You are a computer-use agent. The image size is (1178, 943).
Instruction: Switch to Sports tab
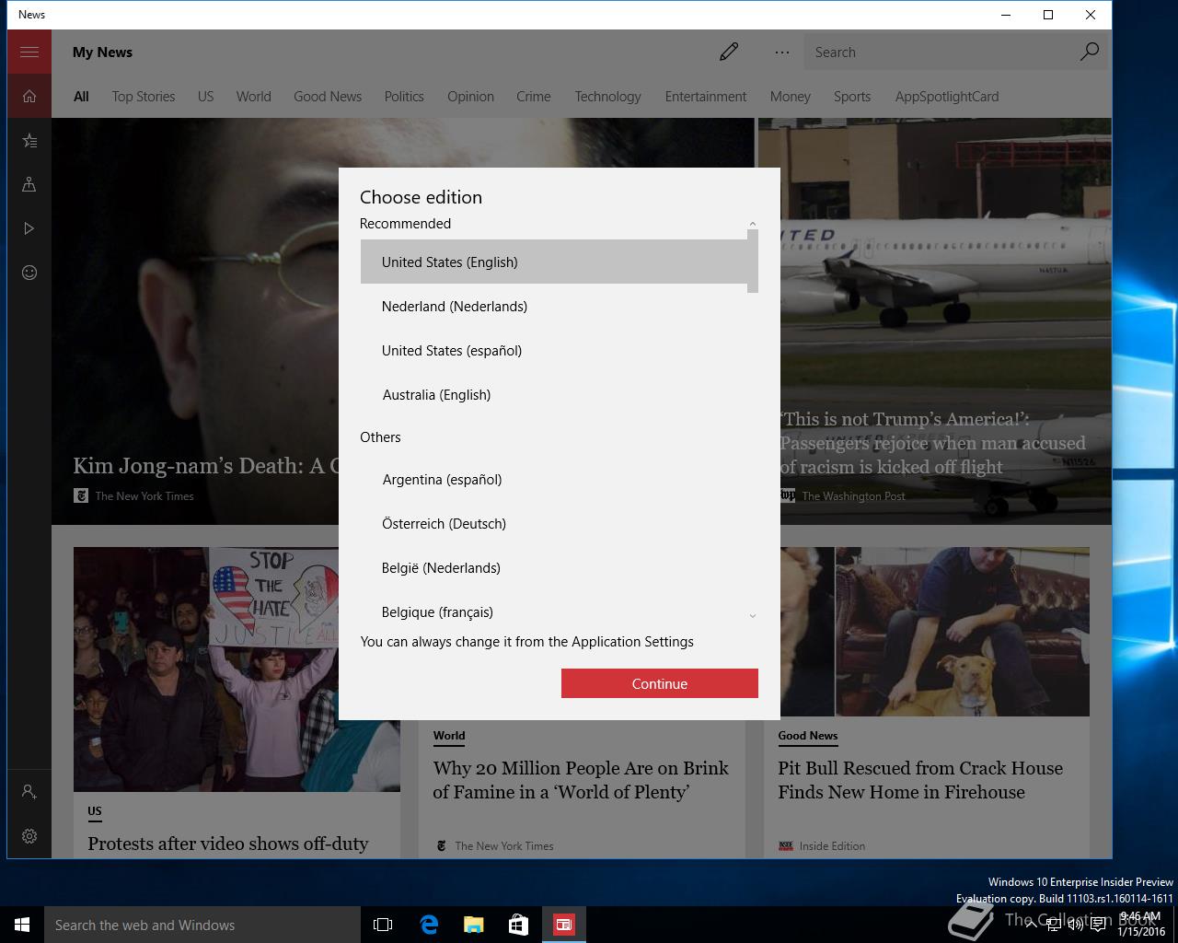coord(852,97)
